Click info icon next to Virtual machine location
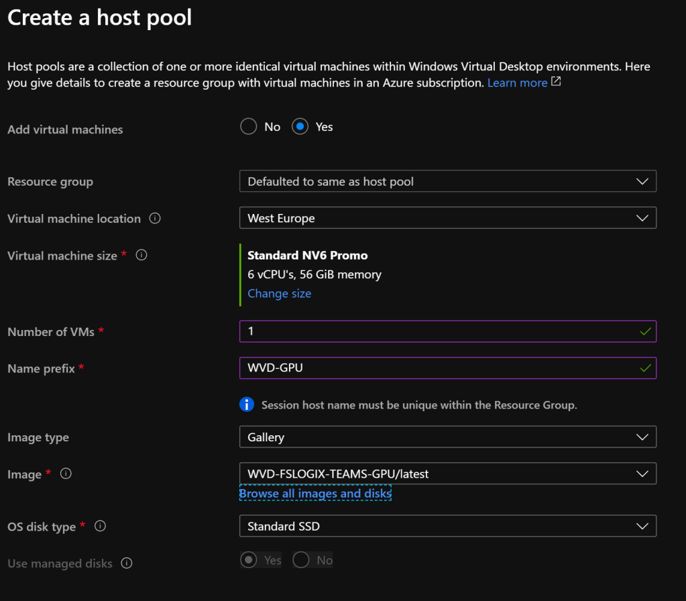686x601 pixels. (x=155, y=219)
